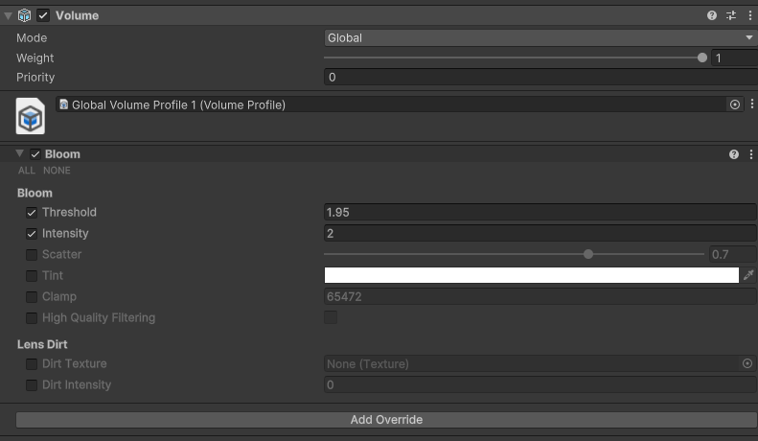The height and width of the screenshot is (441, 758).
Task: Enable the Tint override checkbox
Action: (x=32, y=276)
